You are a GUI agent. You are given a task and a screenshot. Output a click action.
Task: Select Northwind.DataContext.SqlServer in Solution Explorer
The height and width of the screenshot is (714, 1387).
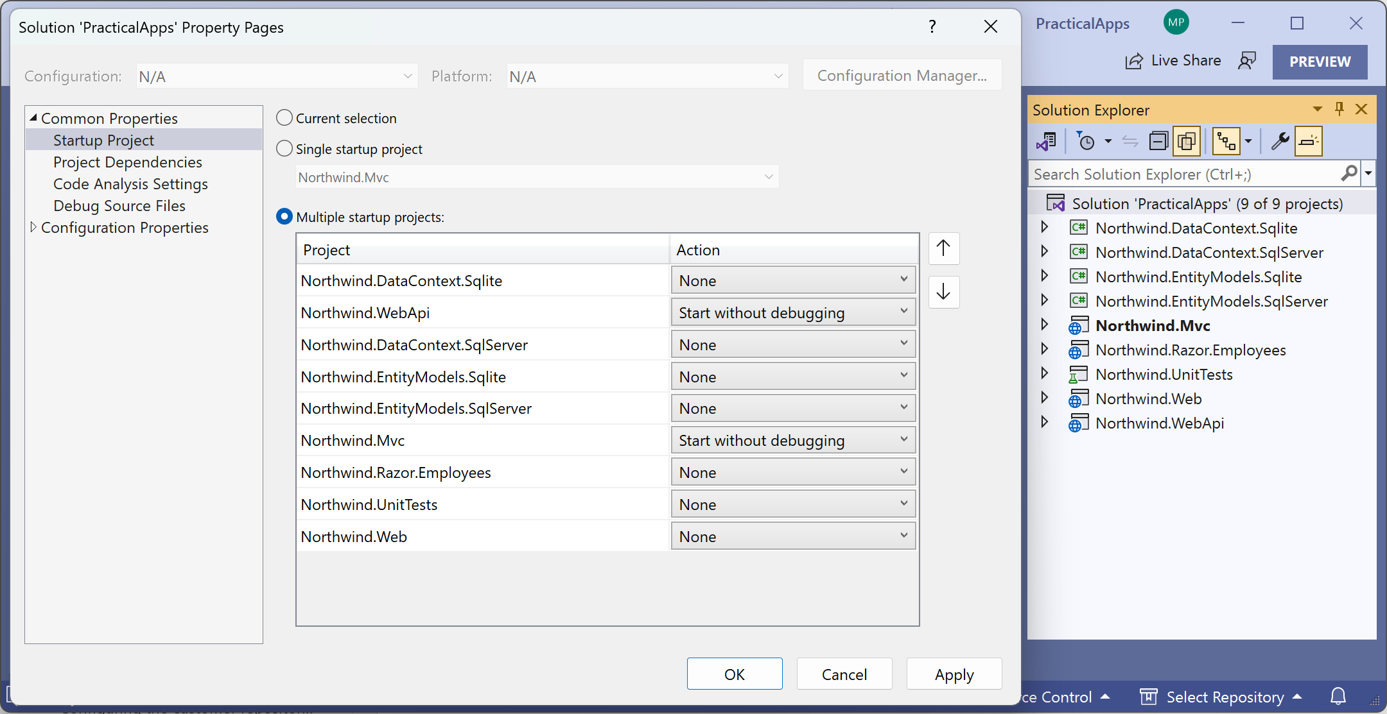(x=1209, y=252)
